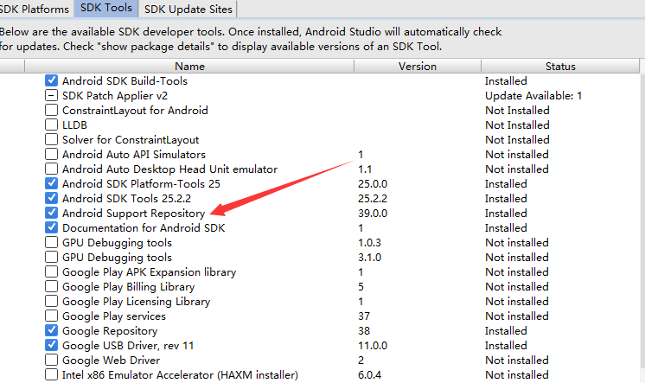This screenshot has height=383, width=645.
Task: Toggle SDK Patch Applier v2 checkbox
Action: 51,95
